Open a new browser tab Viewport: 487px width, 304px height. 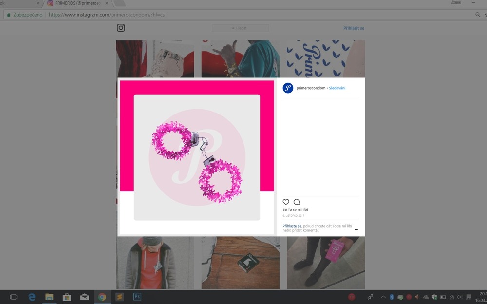click(119, 3)
